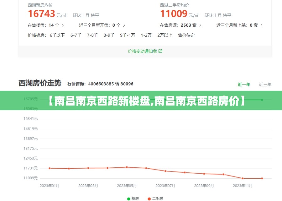
Task: Select the 6-7千 price range
Action: click(76, 35)
